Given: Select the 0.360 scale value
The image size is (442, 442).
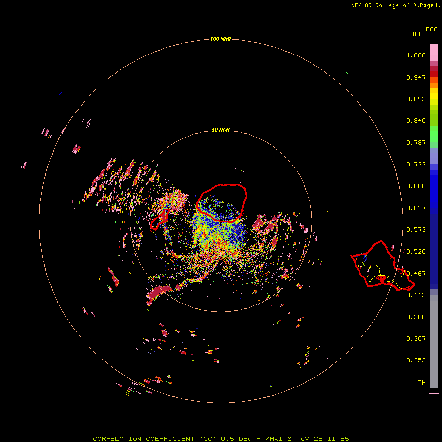Looking at the screenshot, I should [416, 317].
